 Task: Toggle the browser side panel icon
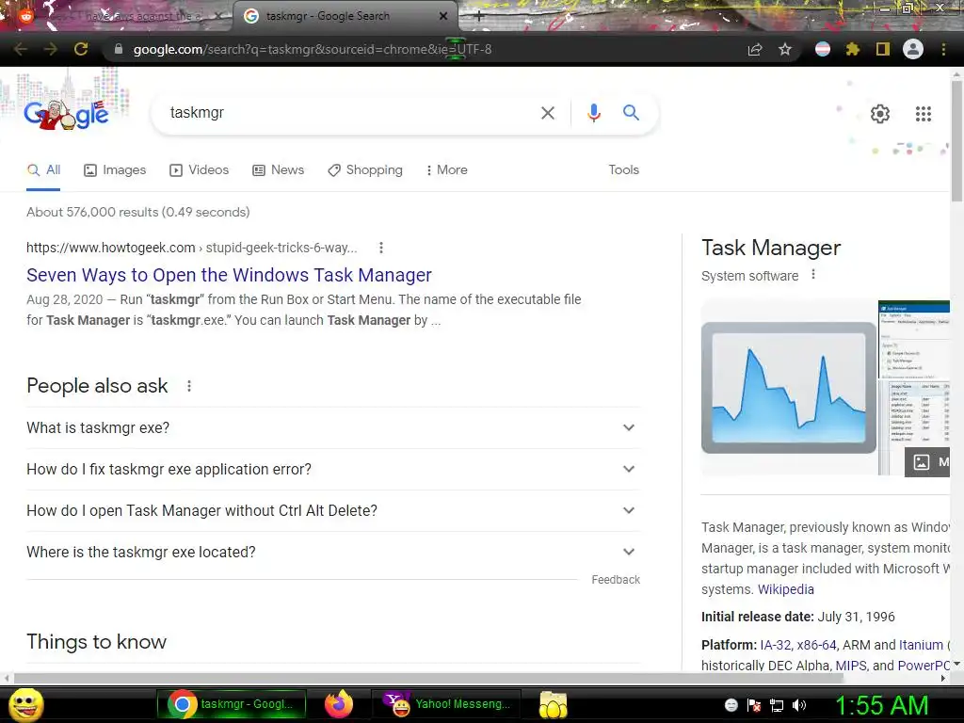click(x=883, y=49)
